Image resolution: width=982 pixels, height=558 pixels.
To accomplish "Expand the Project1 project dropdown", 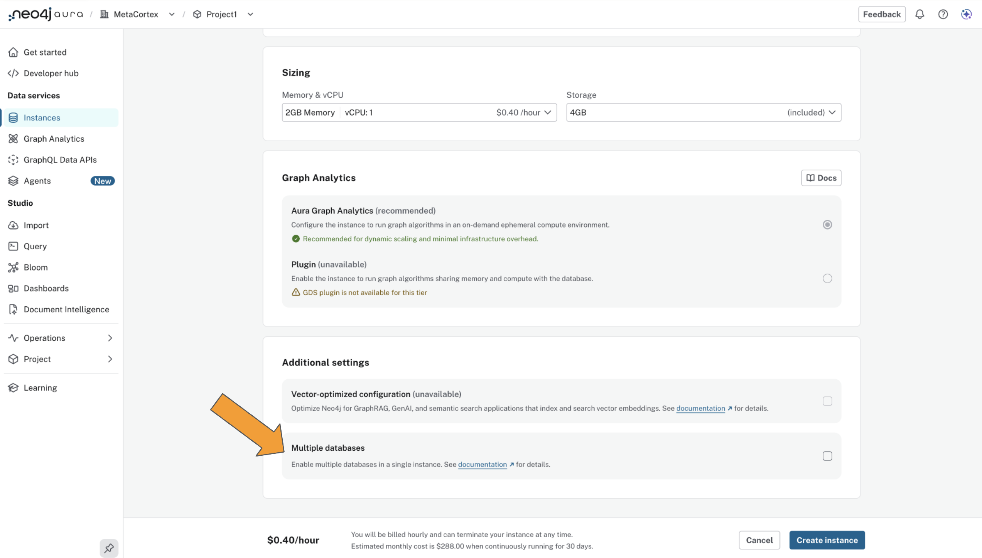I will coord(250,14).
